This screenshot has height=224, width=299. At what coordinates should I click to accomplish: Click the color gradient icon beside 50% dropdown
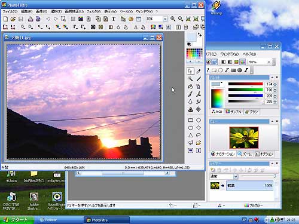click(242, 62)
